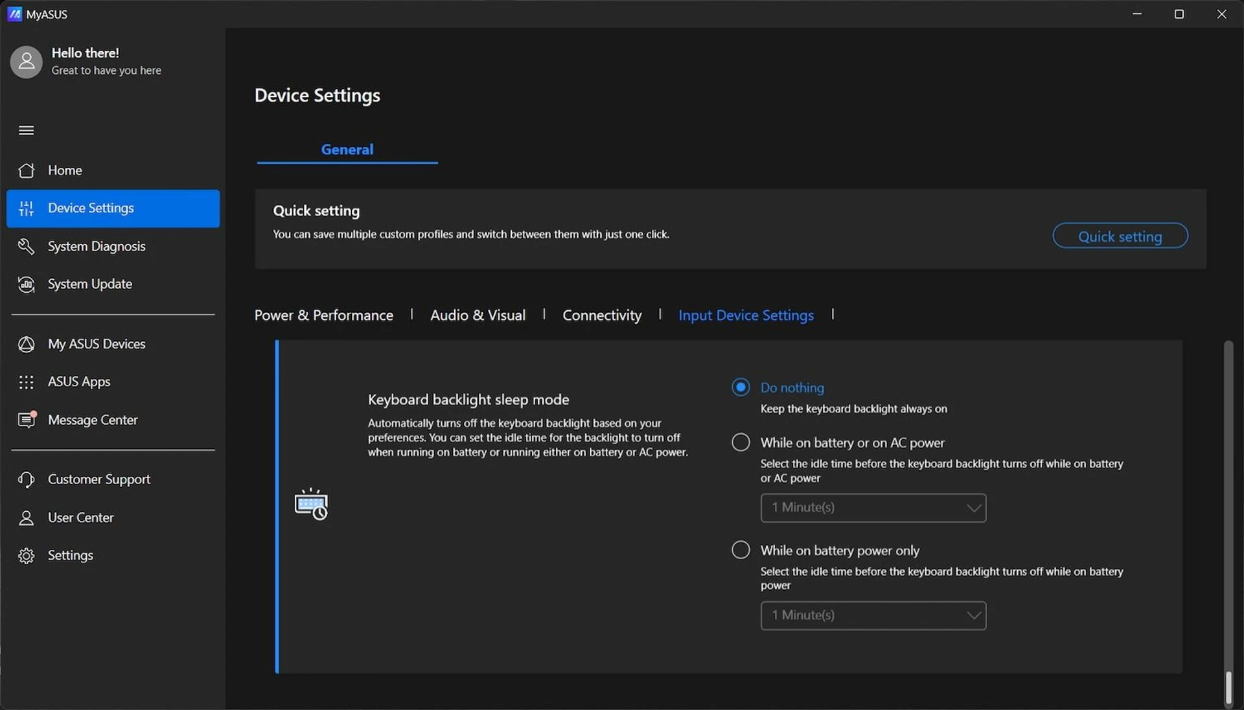Open ASUS Apps page

click(x=113, y=382)
